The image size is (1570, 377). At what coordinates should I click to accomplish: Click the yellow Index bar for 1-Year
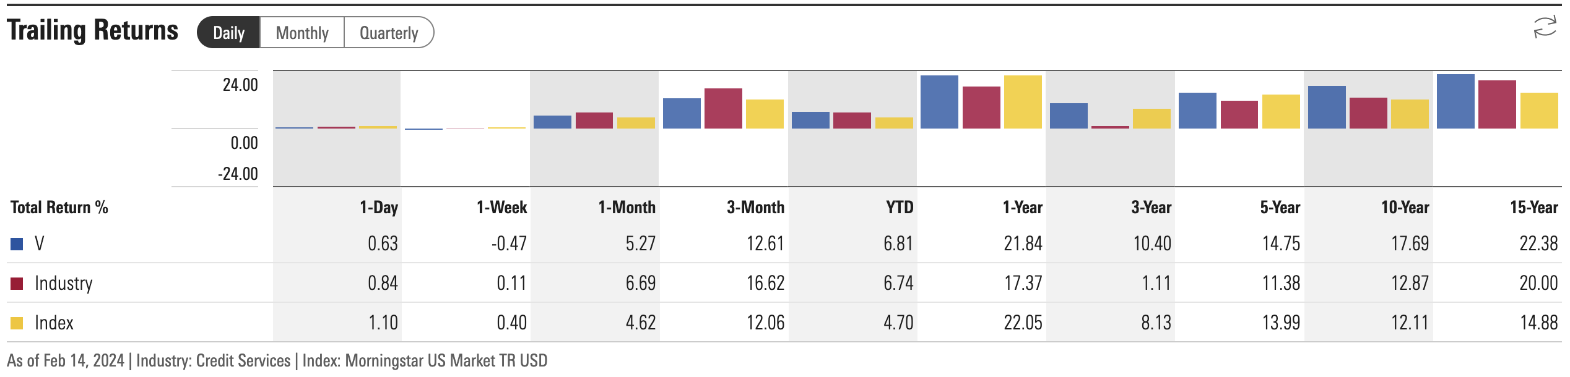[x=1023, y=102]
